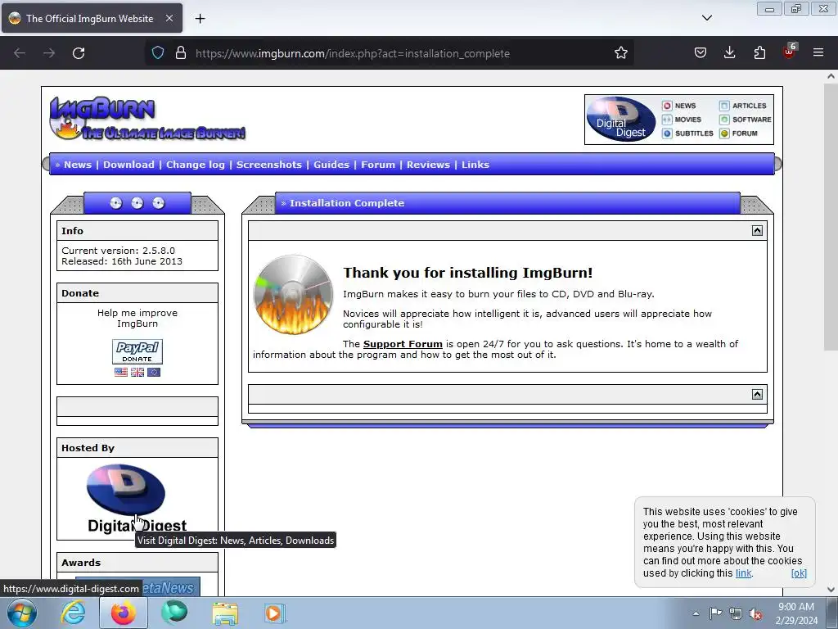Click the ImgBurn logo banner
The height and width of the screenshot is (629, 838).
pyautogui.click(x=147, y=118)
